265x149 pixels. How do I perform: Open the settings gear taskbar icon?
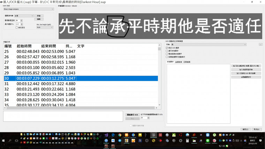pyautogui.click(x=167, y=135)
